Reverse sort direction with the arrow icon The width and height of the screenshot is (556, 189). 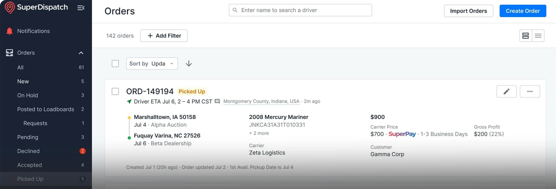(189, 64)
